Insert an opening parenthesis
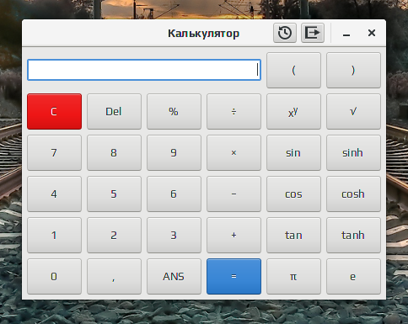 coord(293,70)
